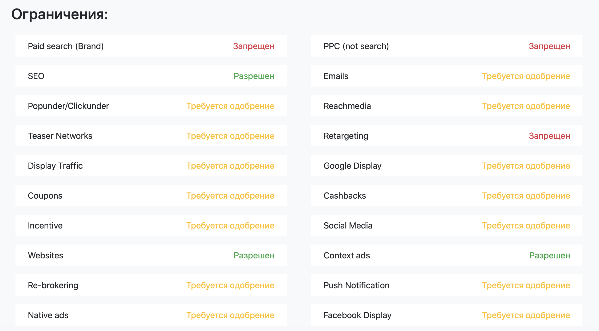This screenshot has height=331, width=599.
Task: Click the Incentive traffic row
Action: click(x=151, y=225)
